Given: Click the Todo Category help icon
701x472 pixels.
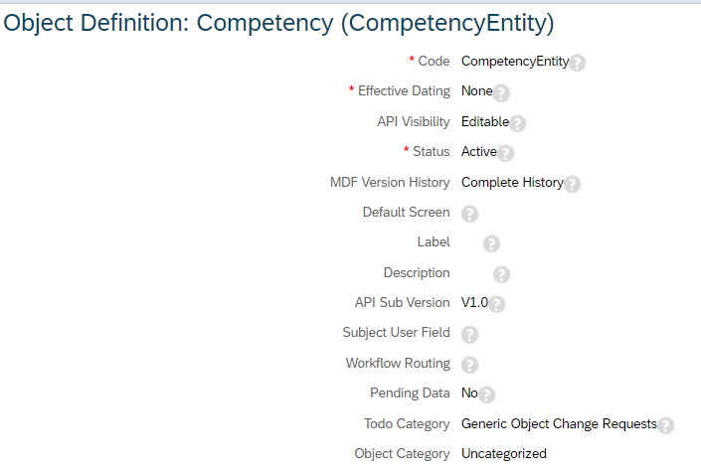Looking at the screenshot, I should pyautogui.click(x=665, y=425).
